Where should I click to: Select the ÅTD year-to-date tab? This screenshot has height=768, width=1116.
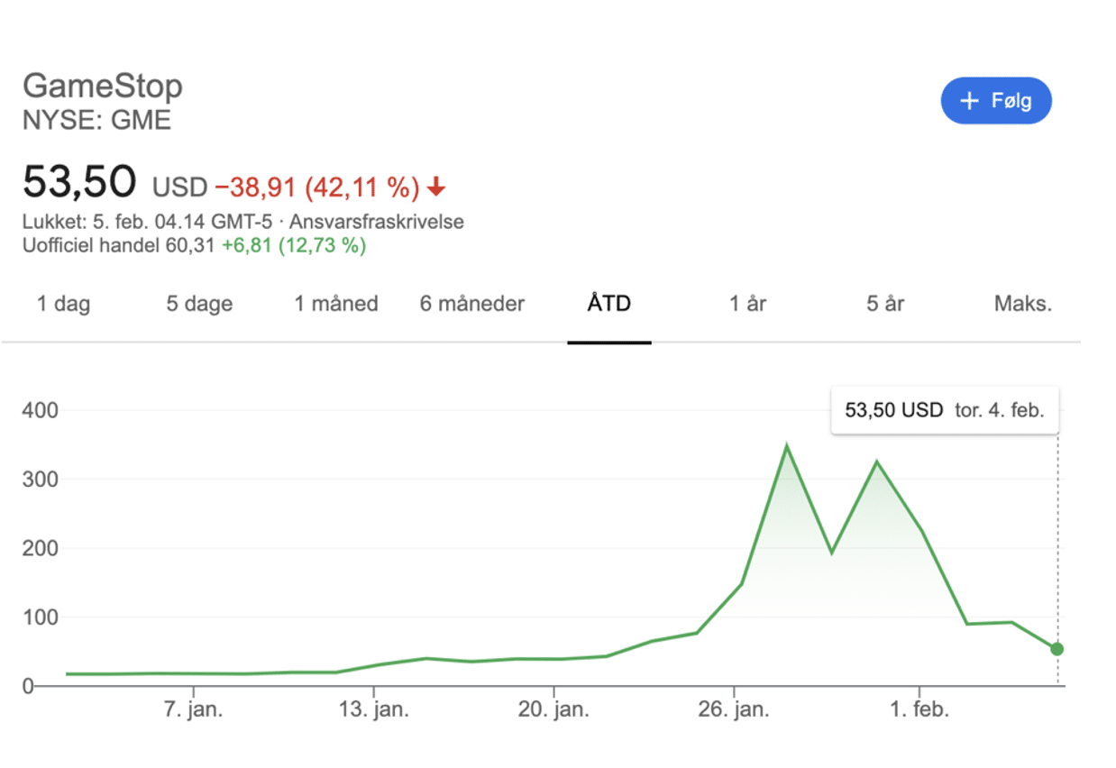click(x=609, y=304)
